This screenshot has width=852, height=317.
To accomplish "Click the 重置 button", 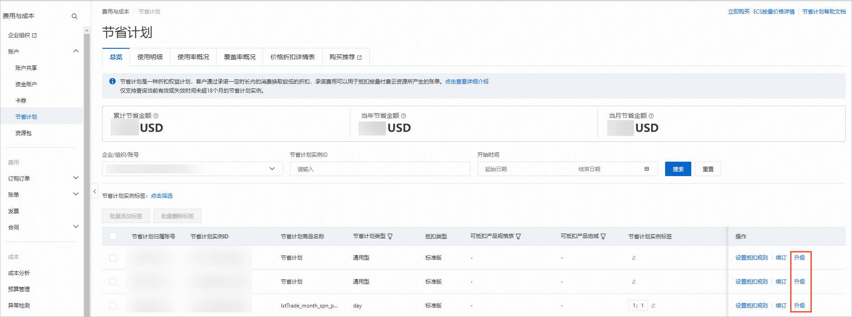I will 708,169.
